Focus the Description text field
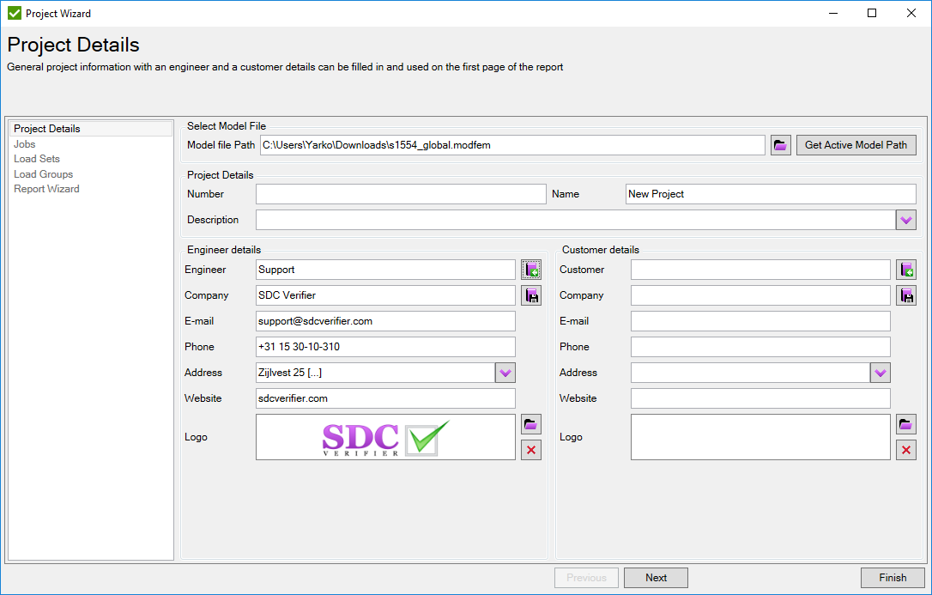 576,220
